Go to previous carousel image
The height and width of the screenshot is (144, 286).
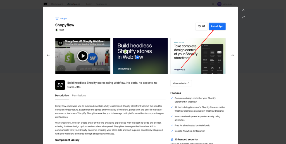click(x=48, y=55)
